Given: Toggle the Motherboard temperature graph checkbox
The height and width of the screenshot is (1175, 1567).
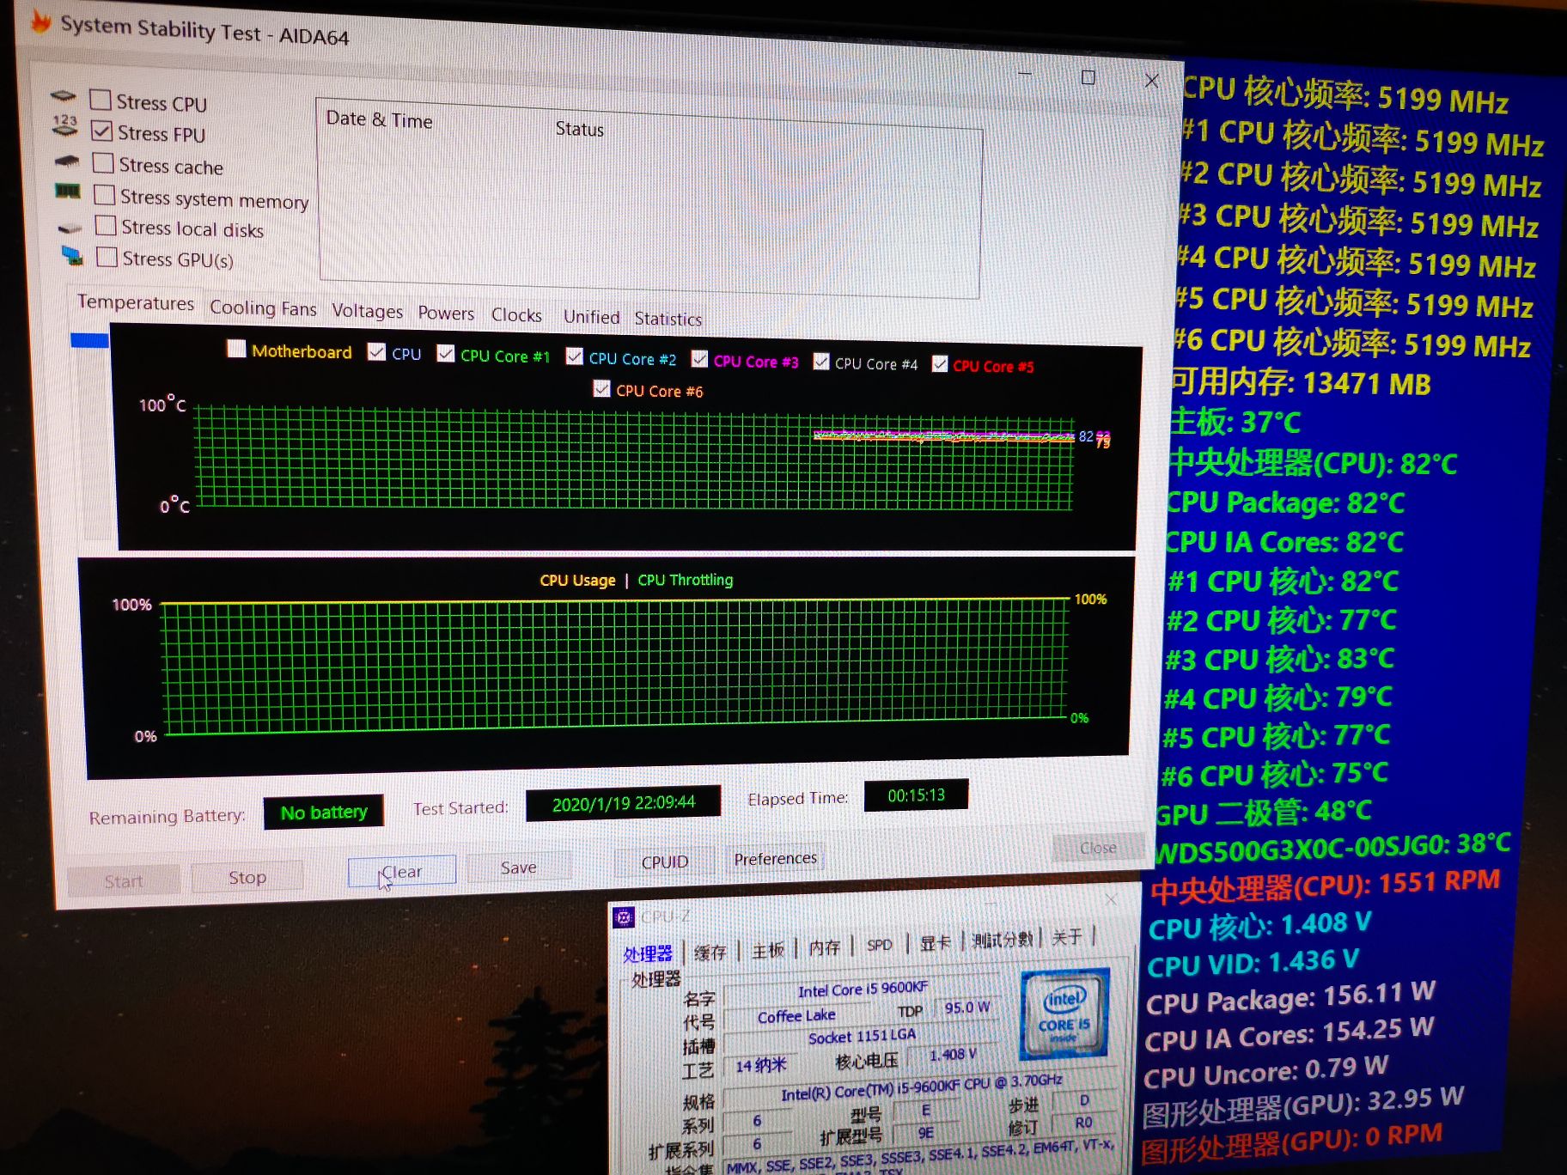Looking at the screenshot, I should (x=236, y=349).
